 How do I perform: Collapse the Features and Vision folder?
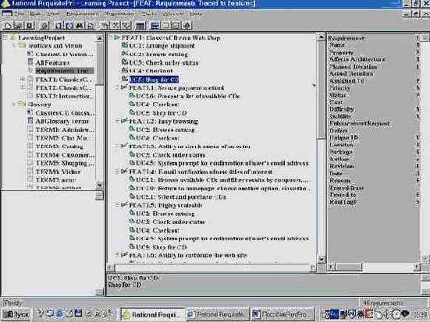tap(14, 45)
